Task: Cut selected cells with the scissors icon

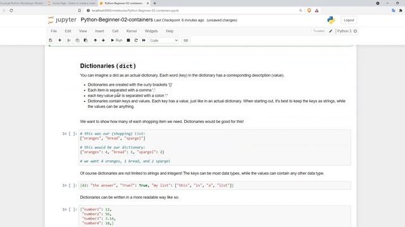Action: [69, 40]
